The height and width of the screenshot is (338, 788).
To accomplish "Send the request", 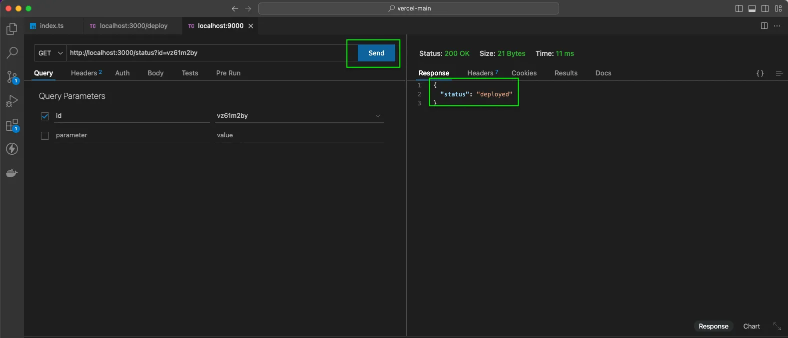I will point(376,53).
